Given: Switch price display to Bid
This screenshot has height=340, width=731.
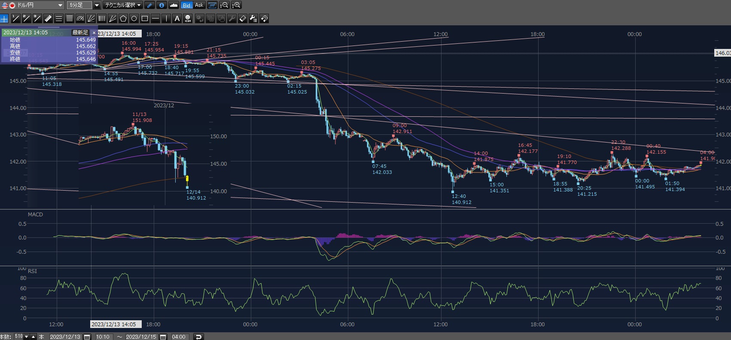Looking at the screenshot, I should point(186,5).
